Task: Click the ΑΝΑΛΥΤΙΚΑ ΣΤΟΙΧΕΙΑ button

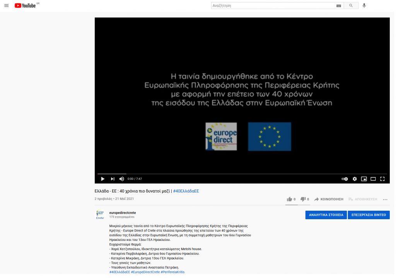Action: [326, 215]
